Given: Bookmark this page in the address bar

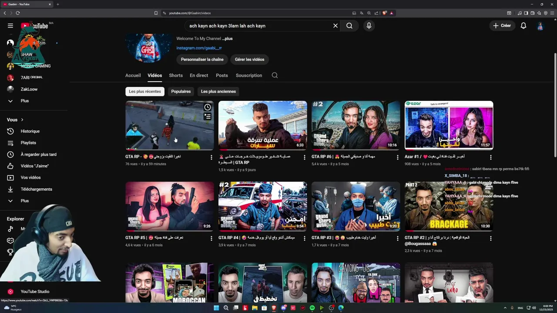Looking at the screenshot, I should 156,13.
